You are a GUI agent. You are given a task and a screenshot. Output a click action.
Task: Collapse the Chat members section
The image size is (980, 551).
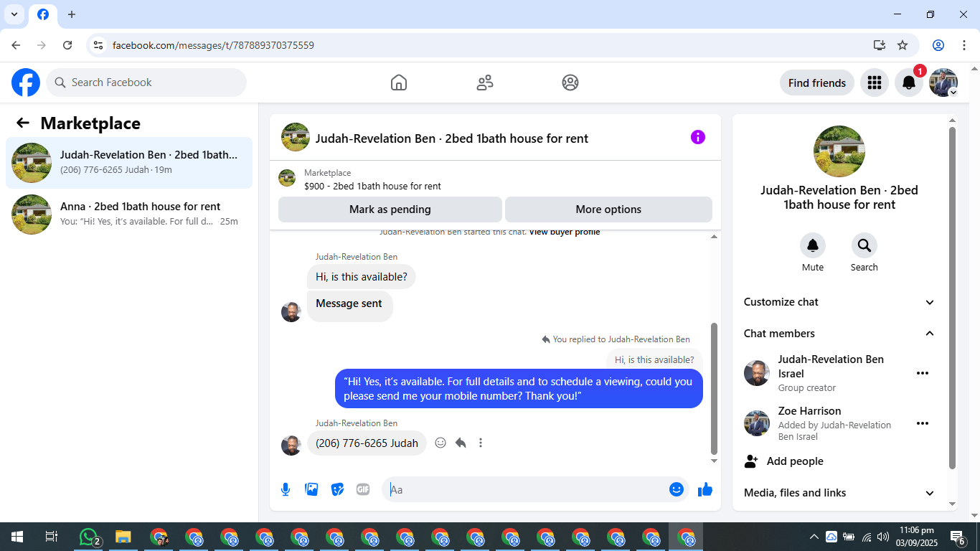point(839,334)
